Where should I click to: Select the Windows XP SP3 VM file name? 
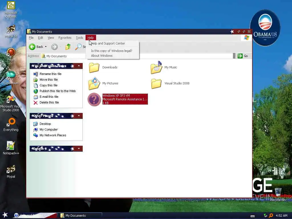116,96
